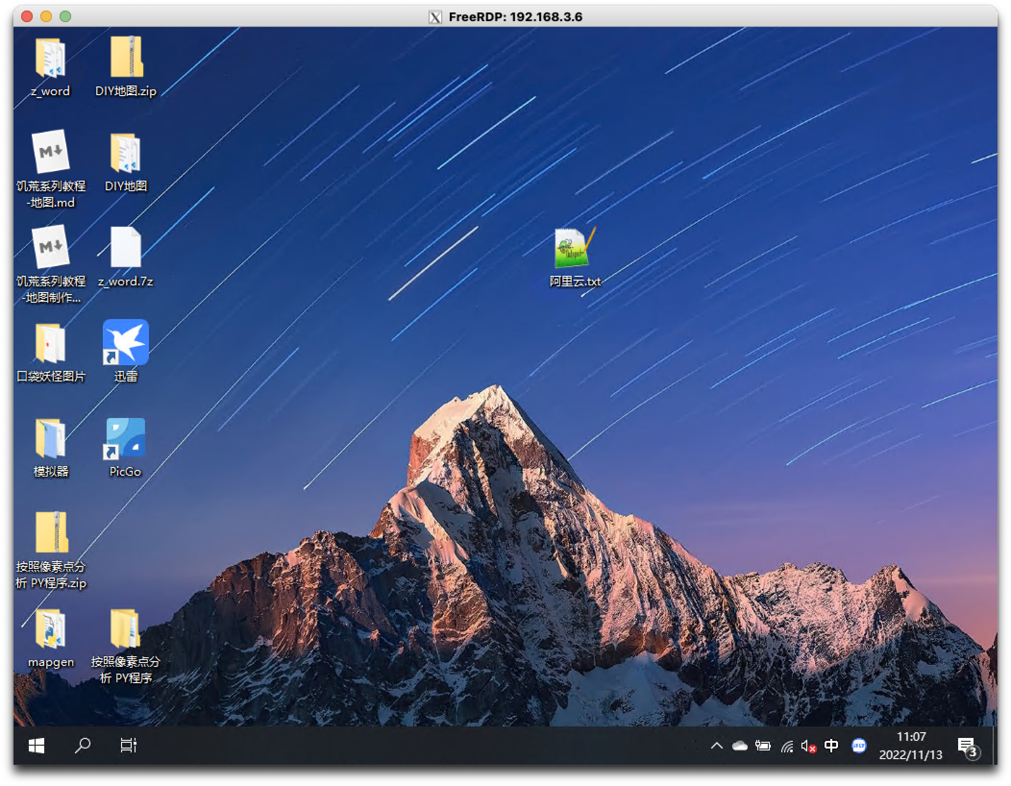Select the DIY地图 folder icon
1011x786 pixels.
(x=126, y=153)
